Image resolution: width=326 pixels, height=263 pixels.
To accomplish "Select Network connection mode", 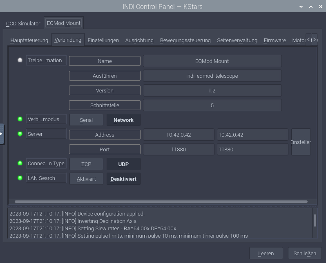I will [123, 120].
